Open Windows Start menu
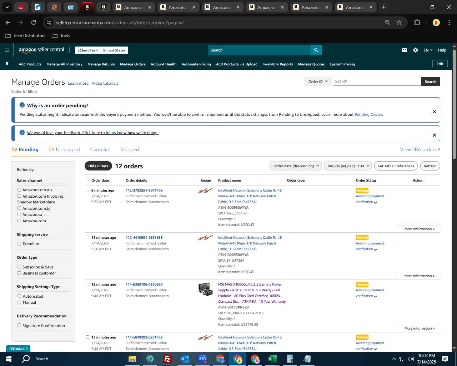This screenshot has height=366, width=457. pos(9,359)
